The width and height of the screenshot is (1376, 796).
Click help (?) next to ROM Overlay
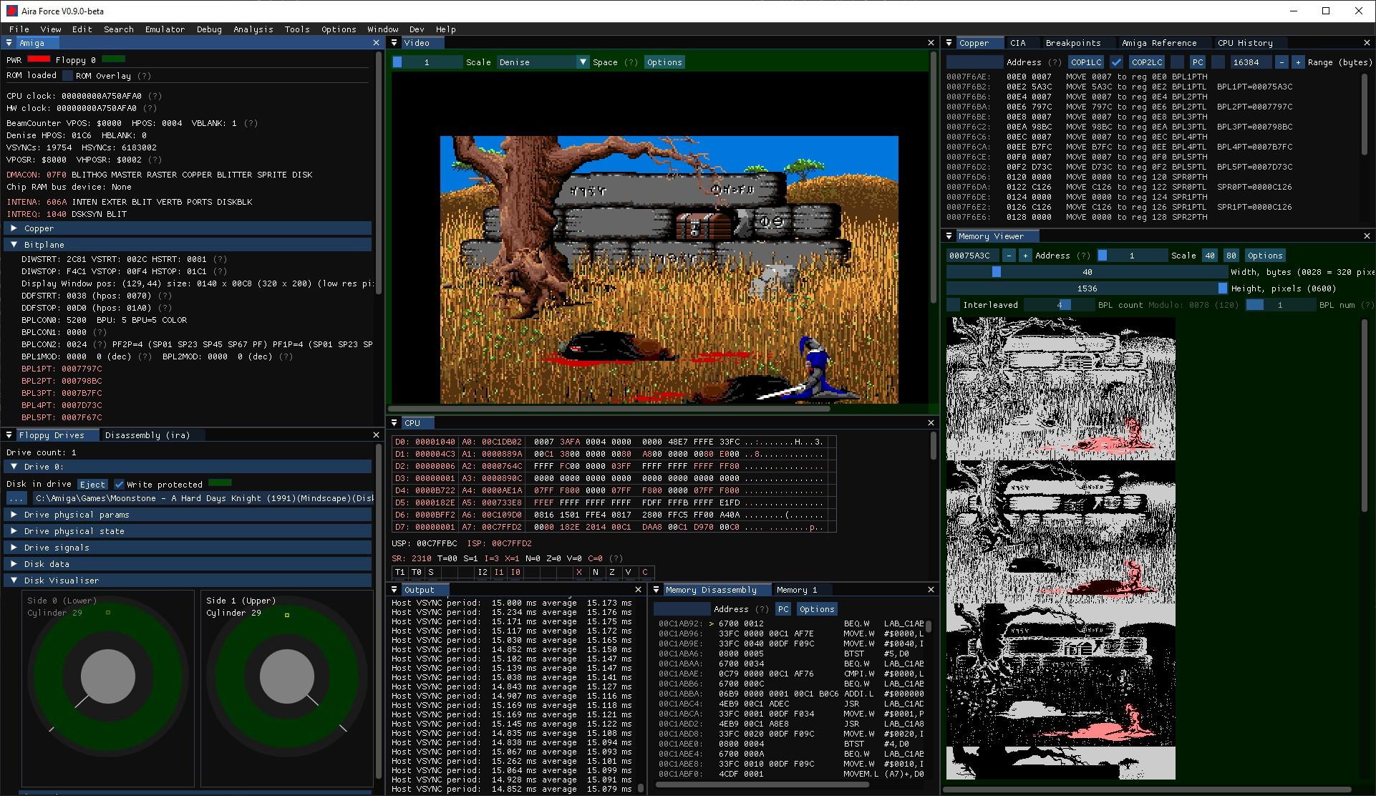pos(144,76)
